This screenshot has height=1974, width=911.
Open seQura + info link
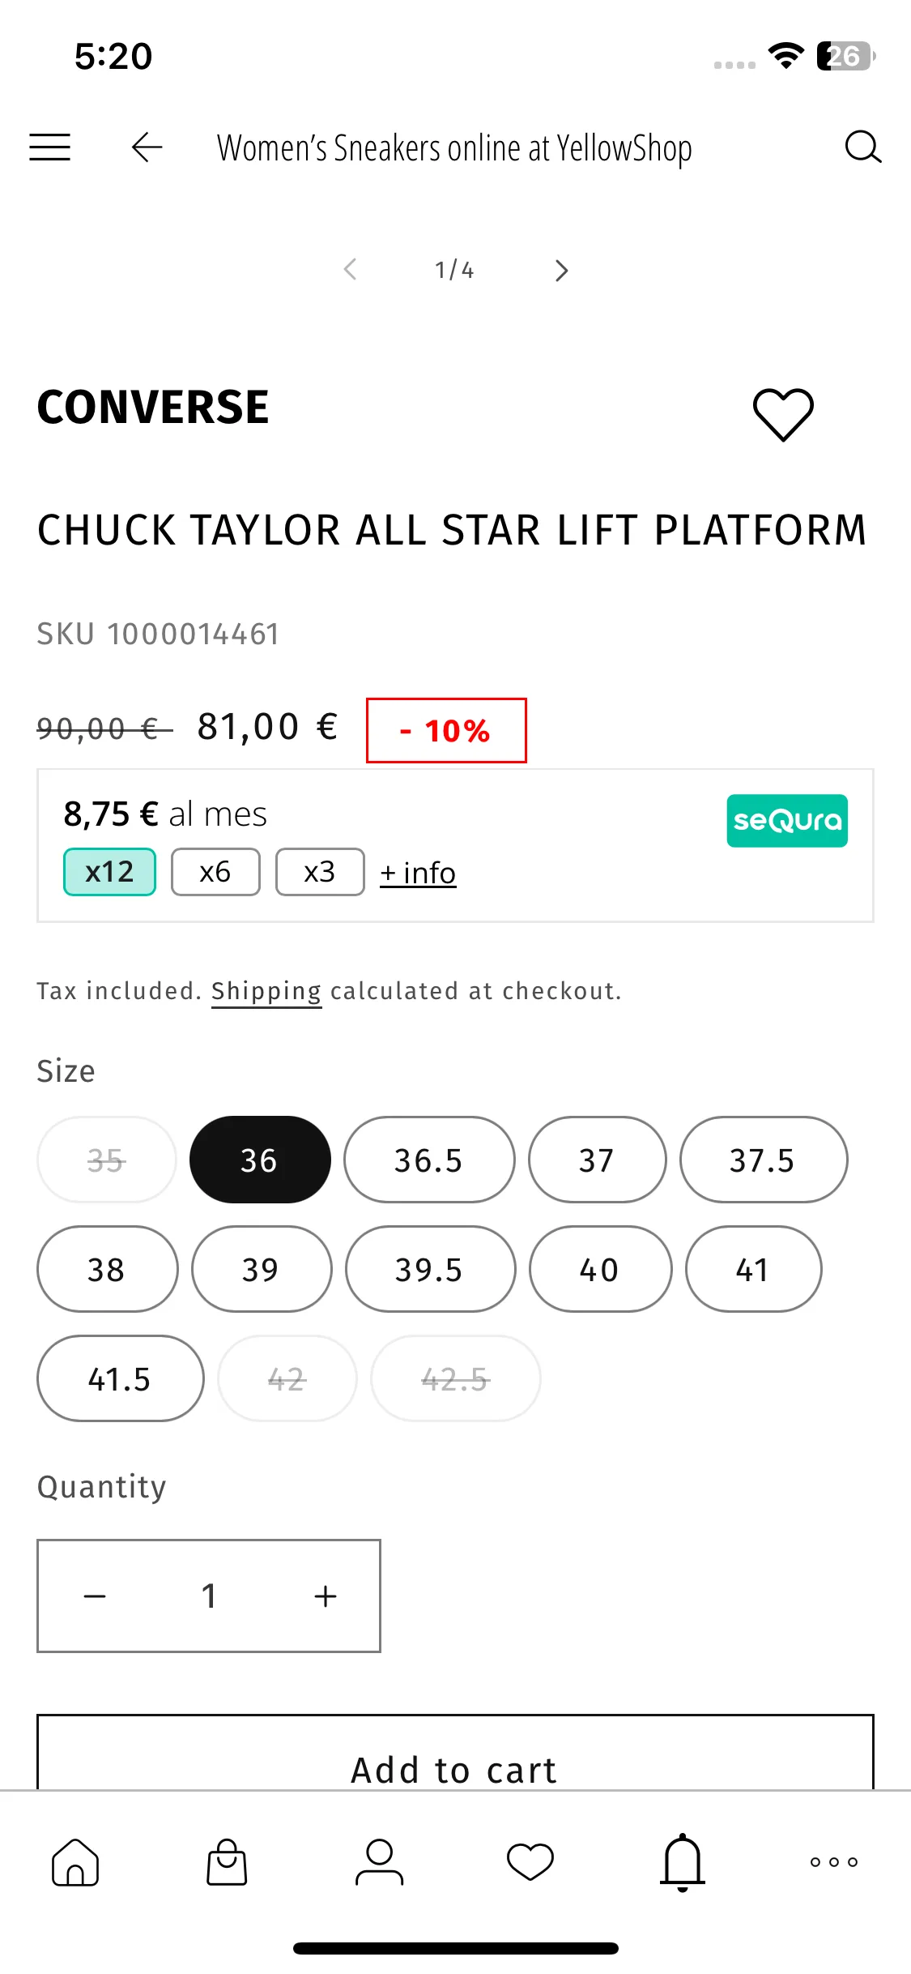(418, 873)
